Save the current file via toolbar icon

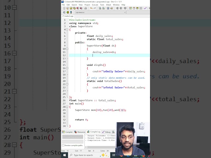click(x=71, y=8)
